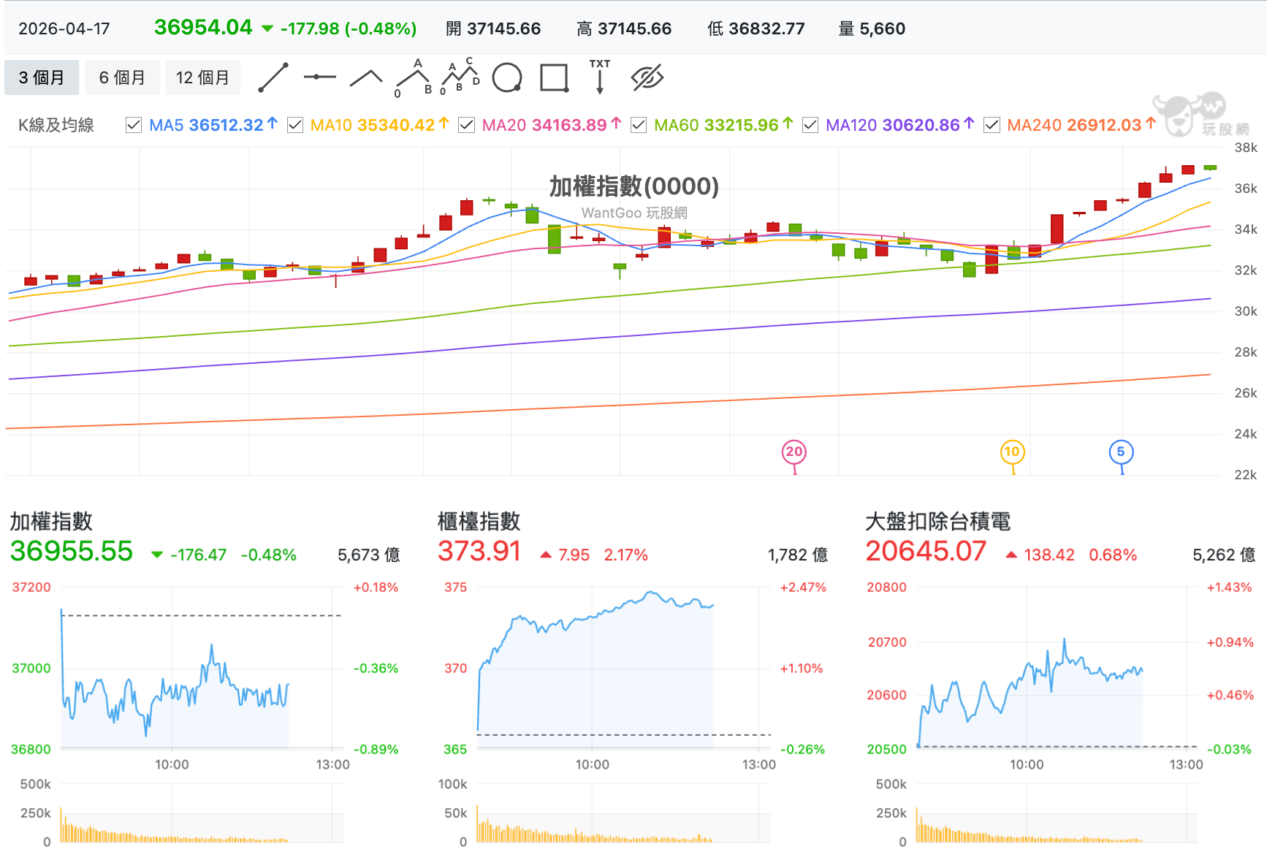
Task: Click the 大盤扣除台積電 intraday line chart
Action: point(1057,668)
